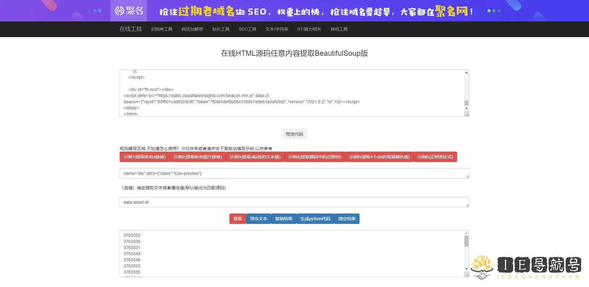Click 示例1(提取所有a链接) example button
Viewport: 589px width, 287px height.
(x=144, y=157)
